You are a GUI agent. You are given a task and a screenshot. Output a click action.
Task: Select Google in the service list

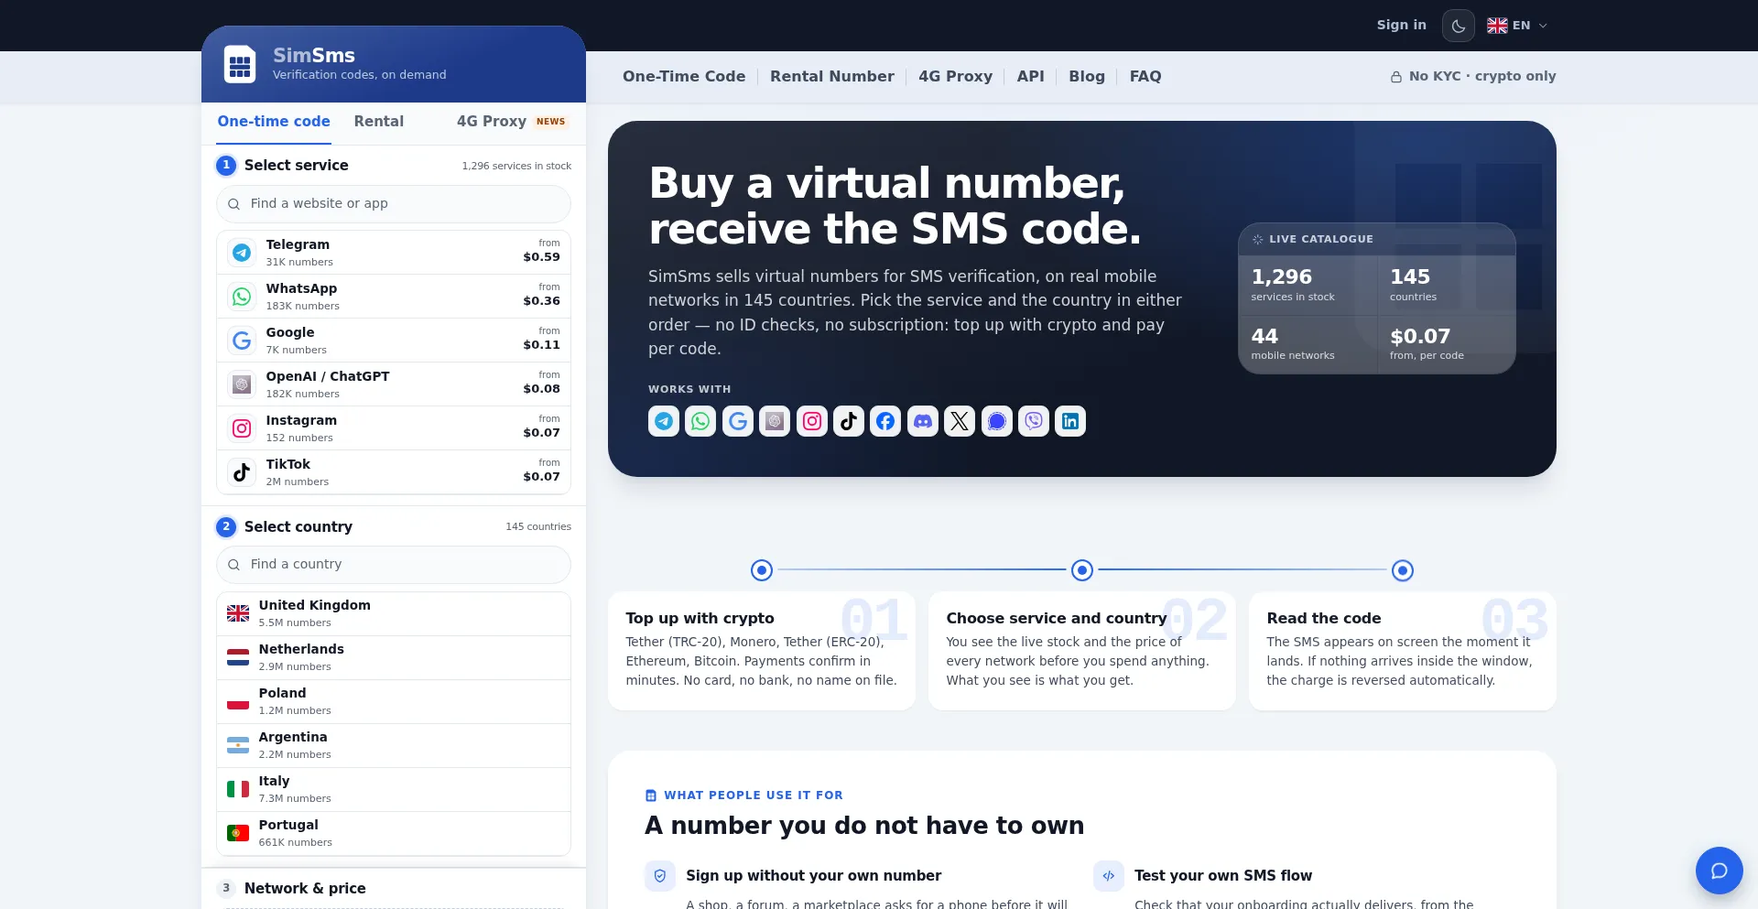(x=394, y=341)
